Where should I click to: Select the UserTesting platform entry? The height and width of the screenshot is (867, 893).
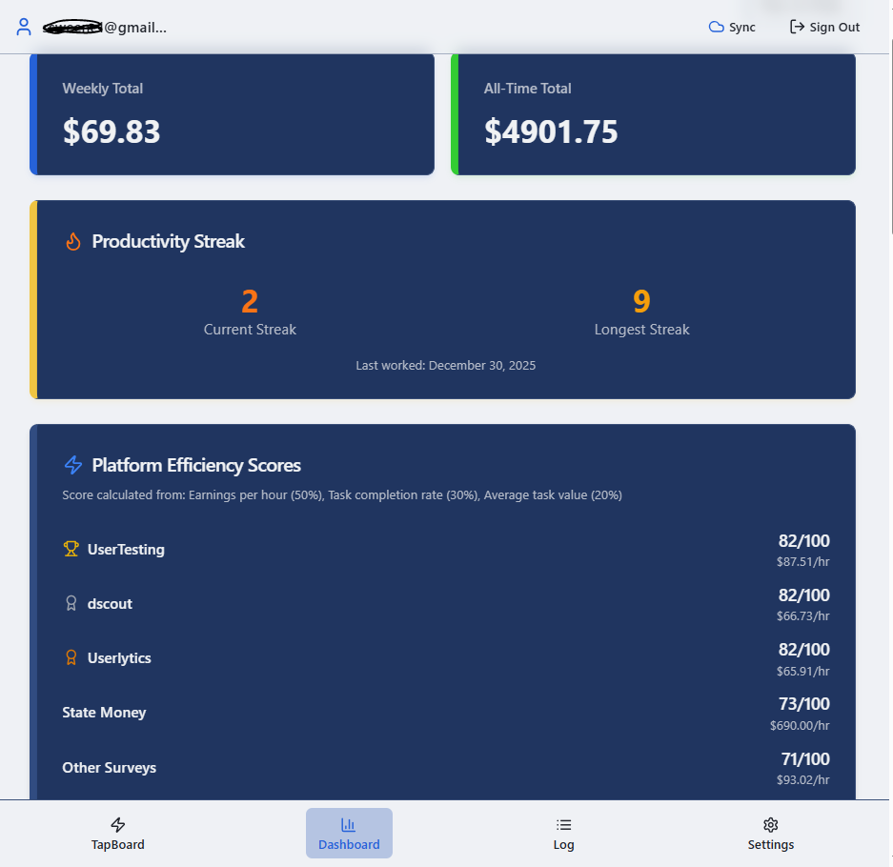[x=125, y=549]
